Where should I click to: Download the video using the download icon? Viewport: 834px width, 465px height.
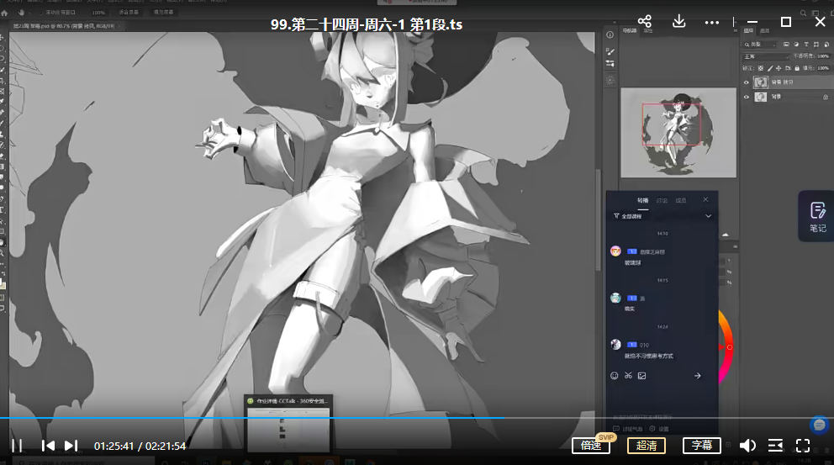point(678,22)
